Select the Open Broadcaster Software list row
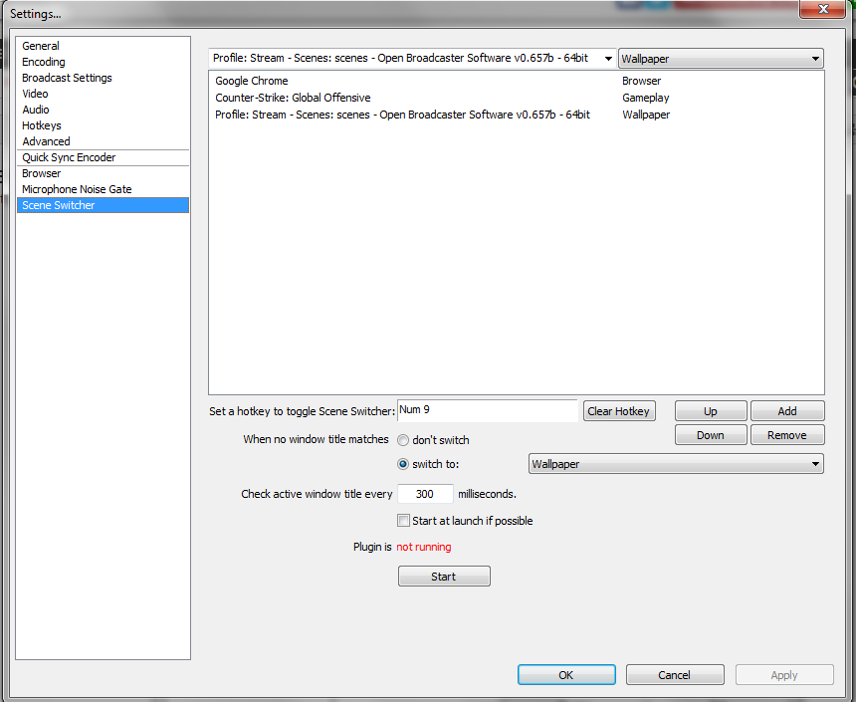Screen dimensions: 856x702 coord(516,115)
